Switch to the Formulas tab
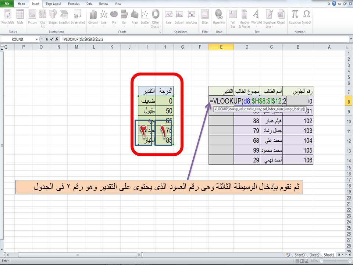This screenshot has height=265, width=353. (74, 4)
